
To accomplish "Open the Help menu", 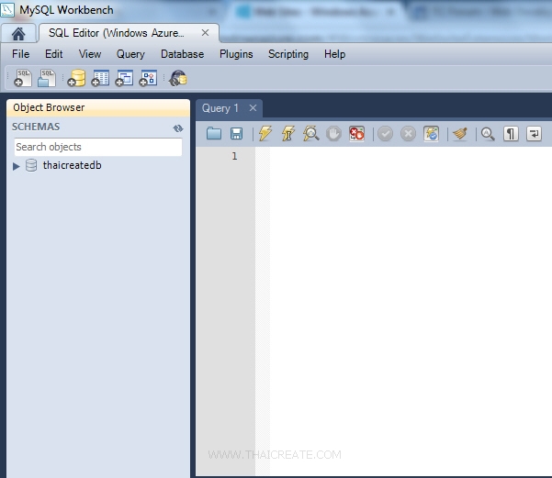I will point(335,54).
